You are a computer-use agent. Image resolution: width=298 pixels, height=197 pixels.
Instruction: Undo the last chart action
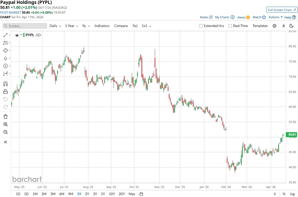(x=5, y=99)
